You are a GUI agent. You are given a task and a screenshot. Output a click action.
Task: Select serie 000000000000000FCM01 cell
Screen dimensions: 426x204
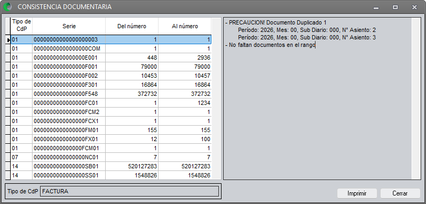tap(69, 149)
